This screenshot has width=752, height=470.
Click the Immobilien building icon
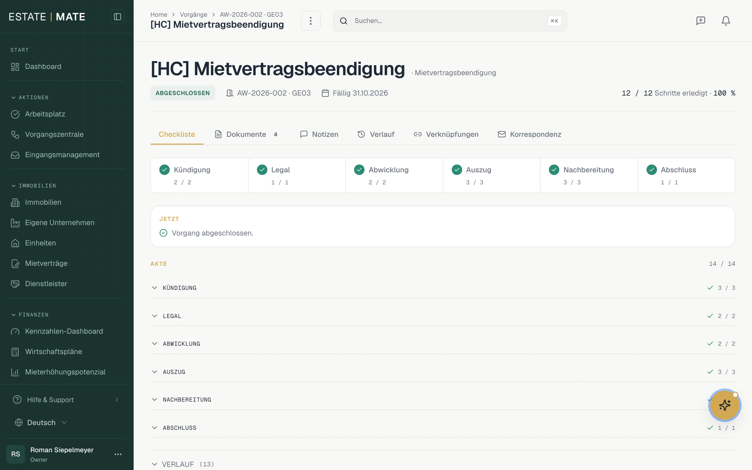[15, 202]
